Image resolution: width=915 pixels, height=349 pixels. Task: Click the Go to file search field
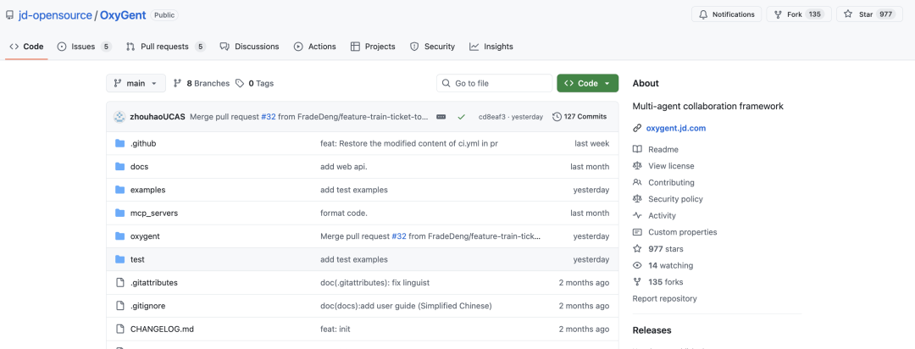(x=494, y=84)
